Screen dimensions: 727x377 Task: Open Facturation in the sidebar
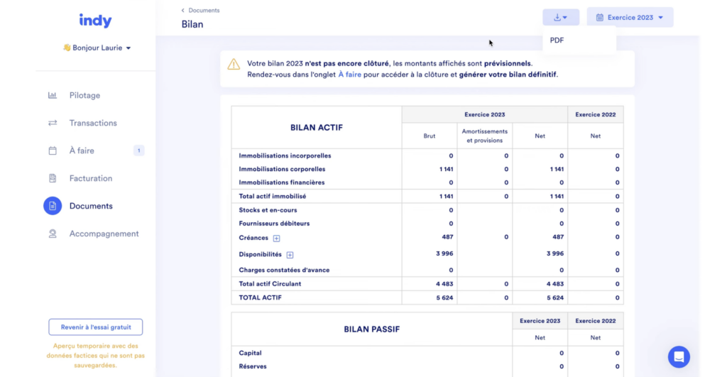[x=90, y=178]
